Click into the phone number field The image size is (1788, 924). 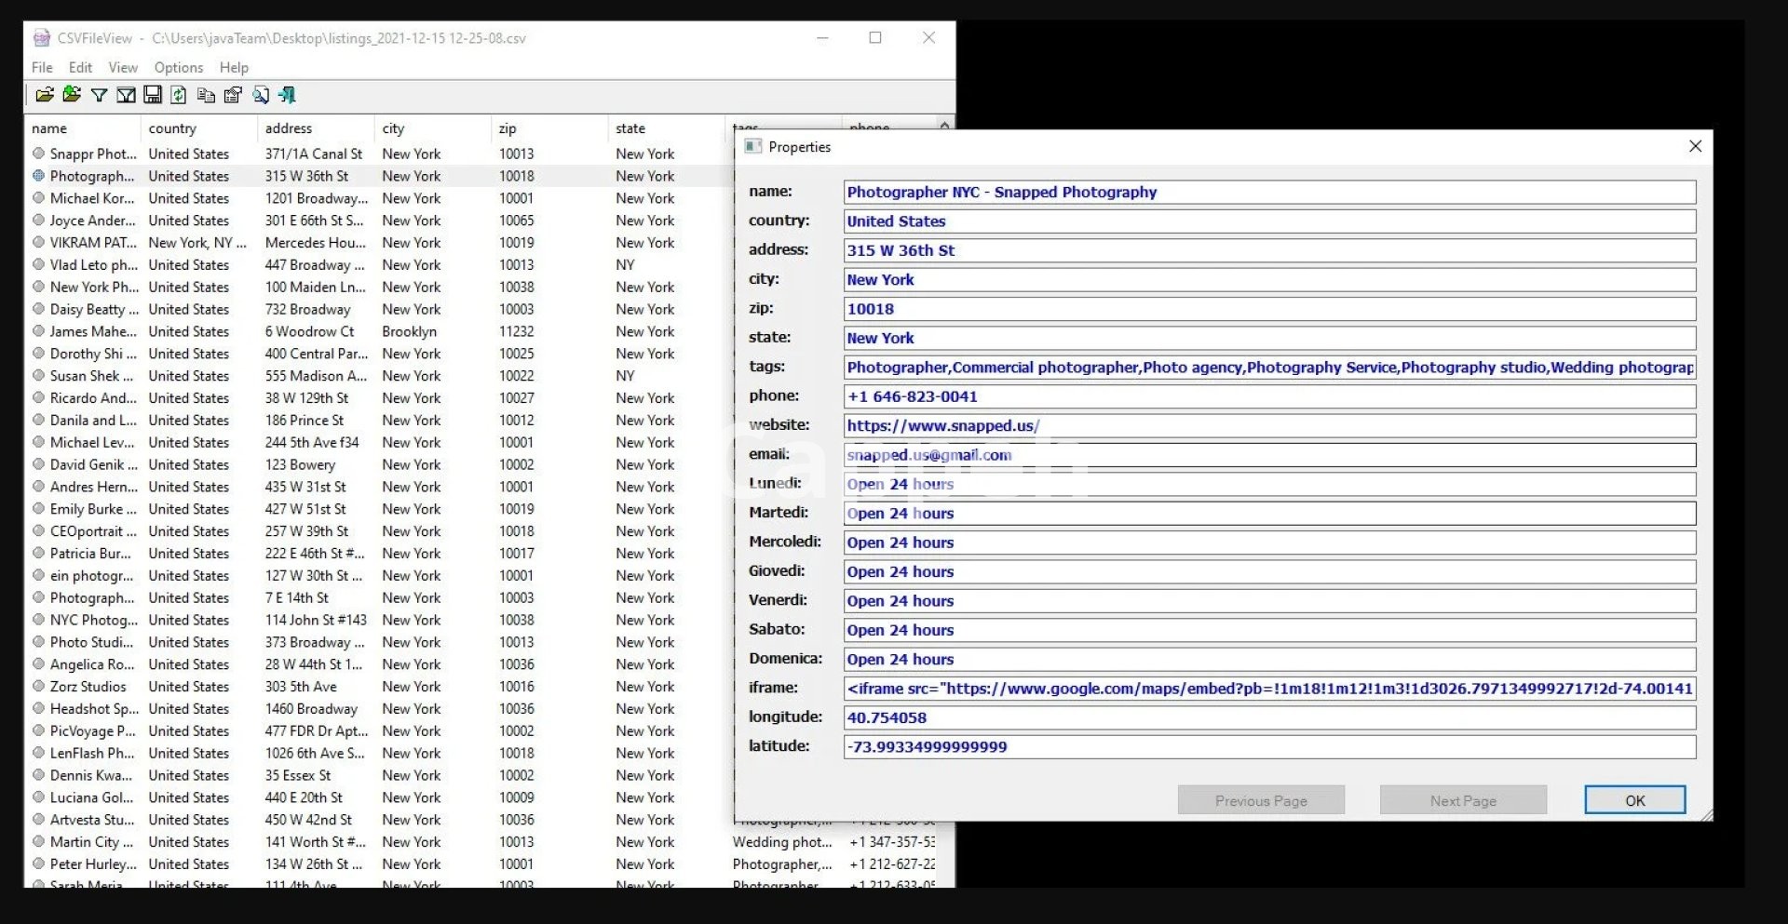tap(1268, 396)
